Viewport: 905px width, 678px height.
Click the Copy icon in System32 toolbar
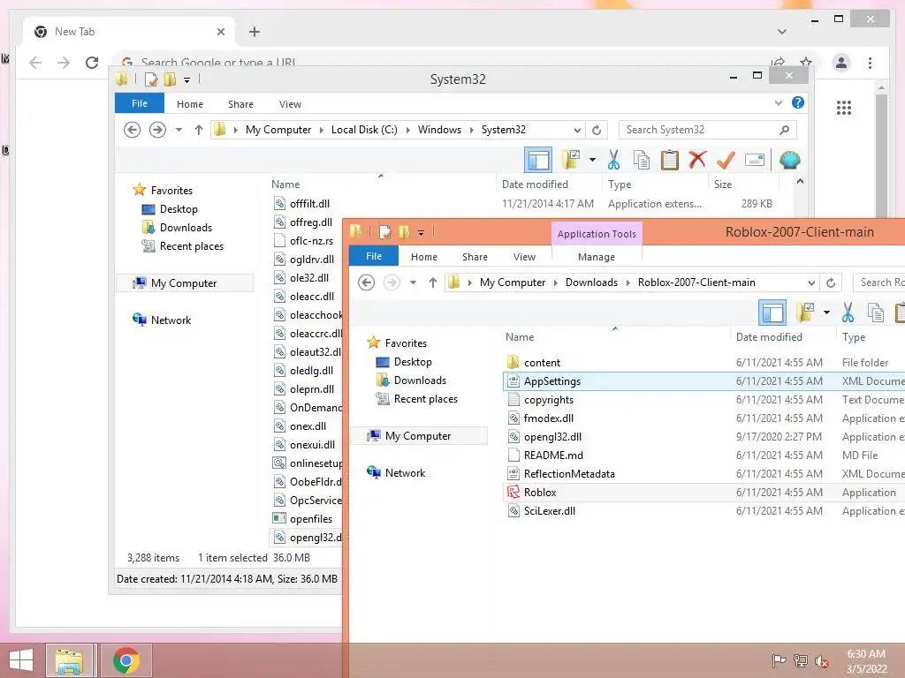[x=642, y=160]
